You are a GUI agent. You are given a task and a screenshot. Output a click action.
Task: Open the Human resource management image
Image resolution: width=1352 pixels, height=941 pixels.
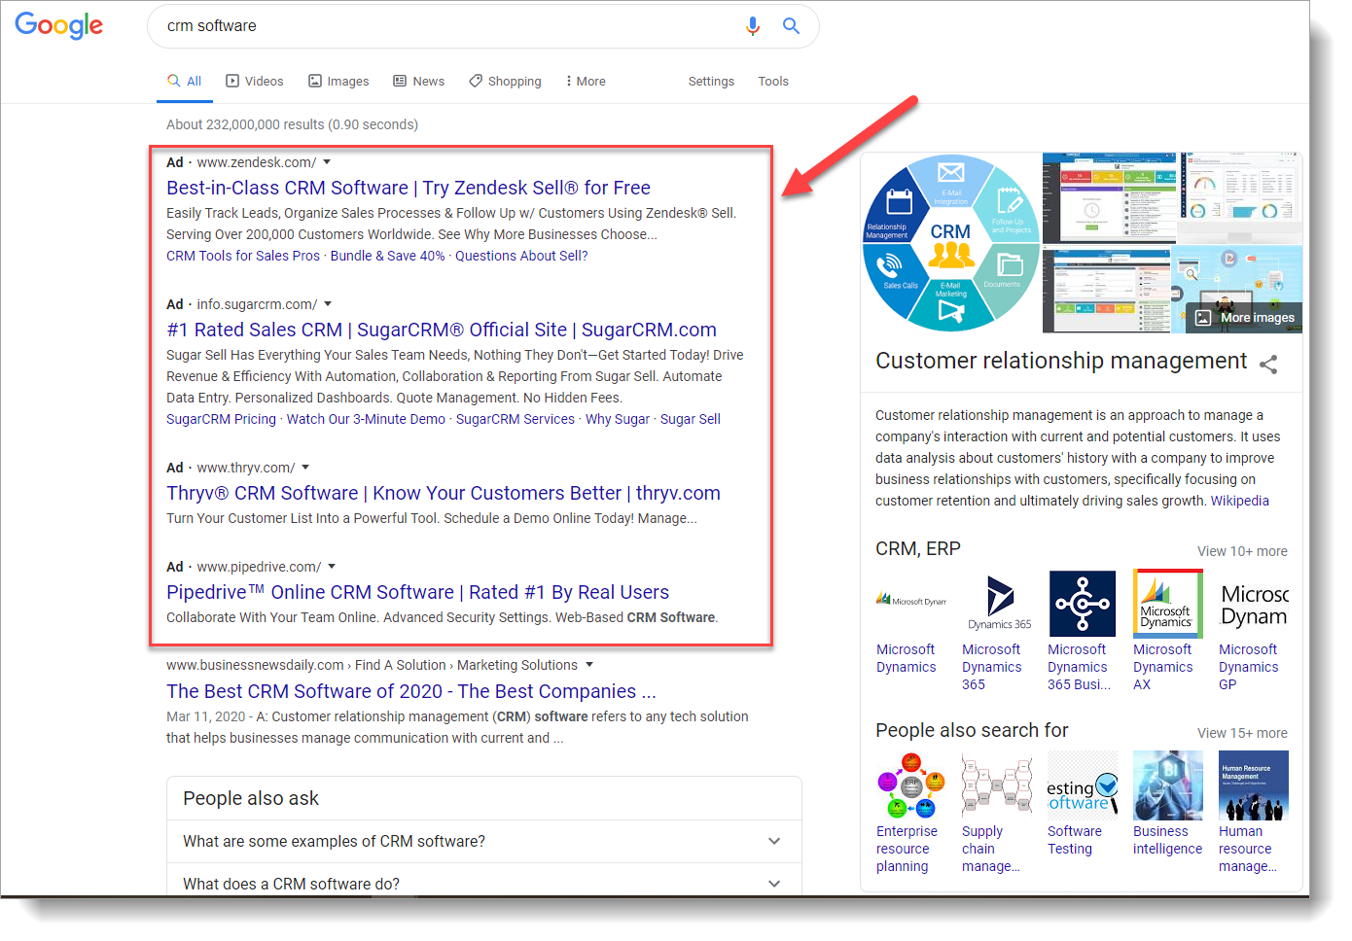pyautogui.click(x=1254, y=785)
